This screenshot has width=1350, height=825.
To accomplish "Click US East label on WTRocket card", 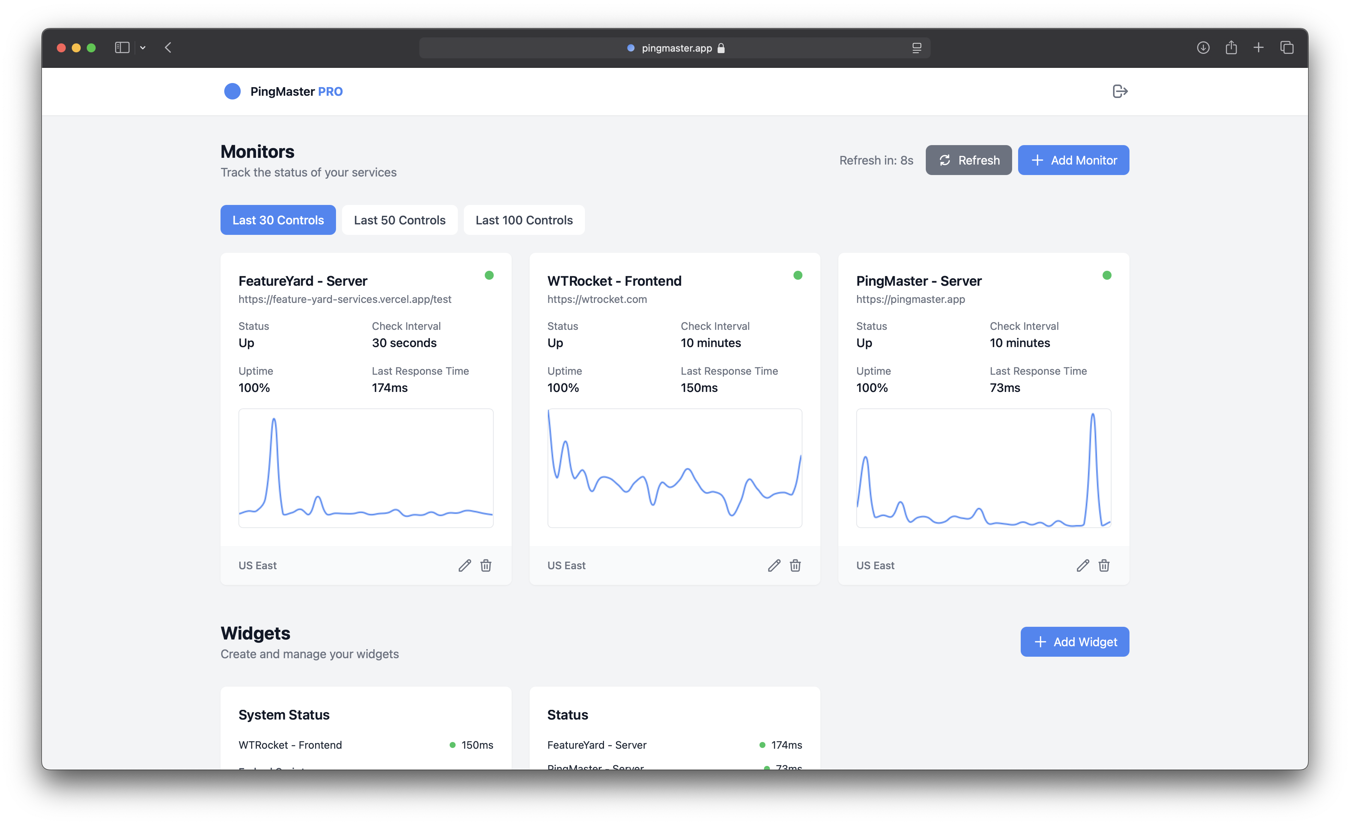I will pyautogui.click(x=567, y=565).
